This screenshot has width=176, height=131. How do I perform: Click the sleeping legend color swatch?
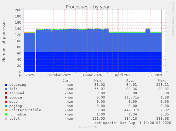6,85
